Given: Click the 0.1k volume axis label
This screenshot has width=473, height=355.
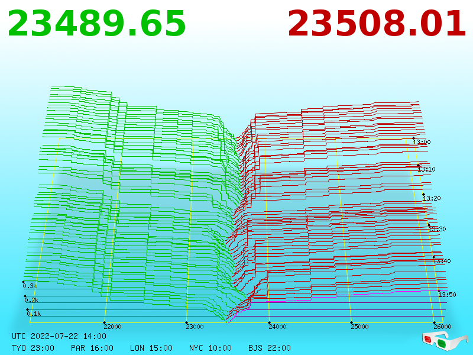Looking at the screenshot, I should coord(34,314).
